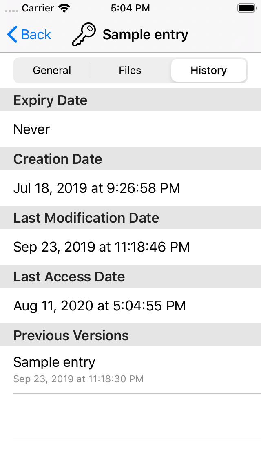Image resolution: width=261 pixels, height=464 pixels.
Task: Tap the battery icon in status bar
Action: coord(246,7)
